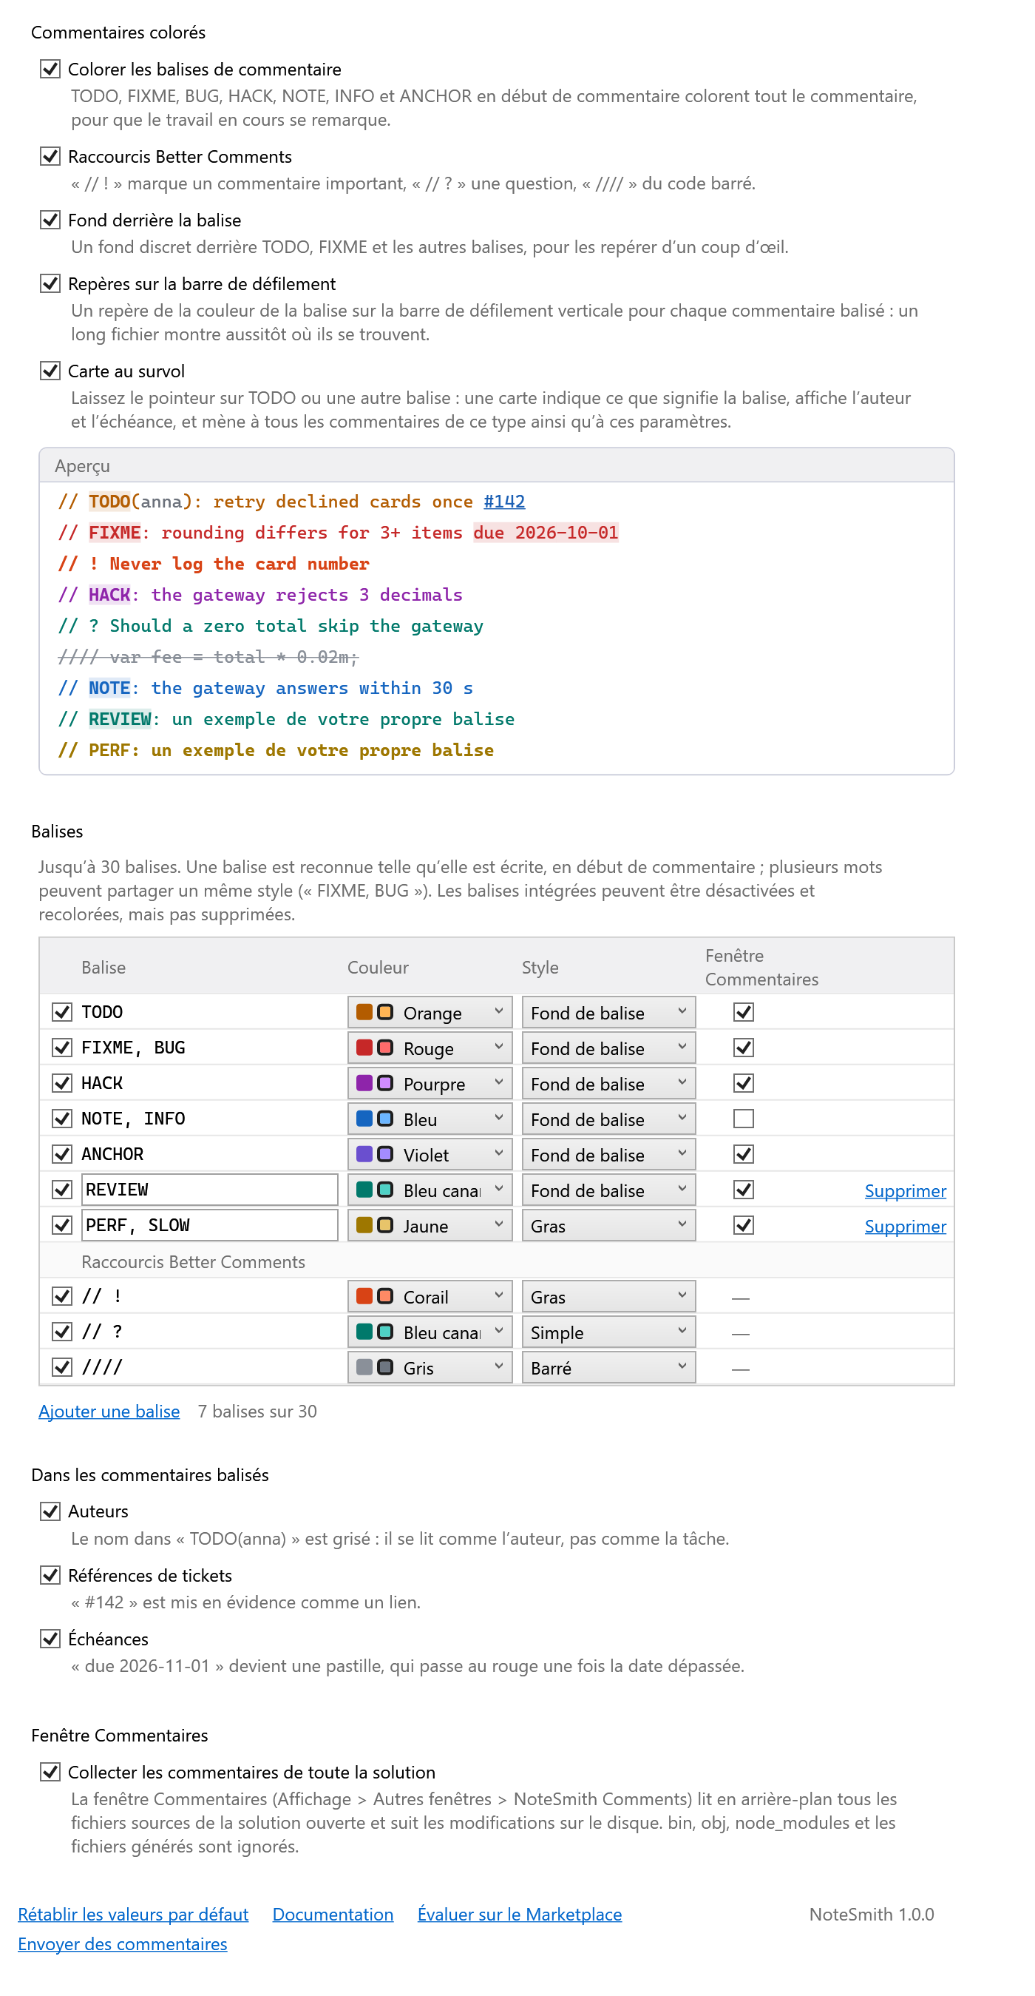
Task: Click Supprimer for the REVIEW tag
Action: coord(905,1191)
